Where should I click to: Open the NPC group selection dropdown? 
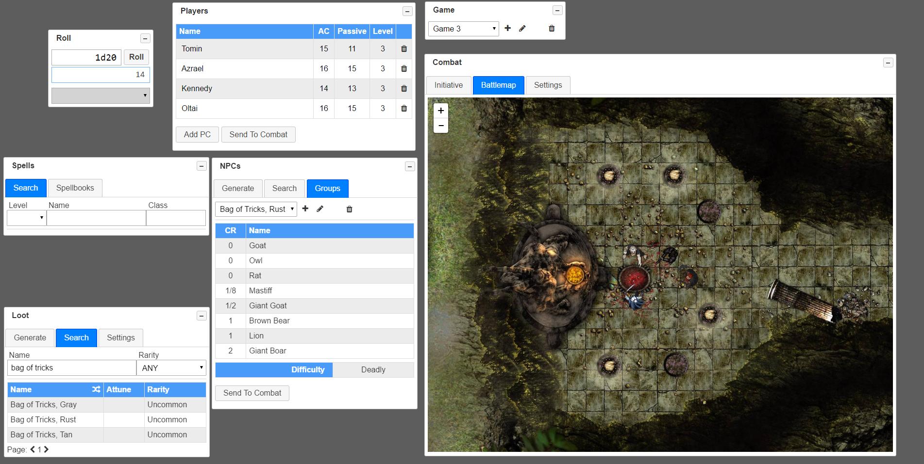256,209
